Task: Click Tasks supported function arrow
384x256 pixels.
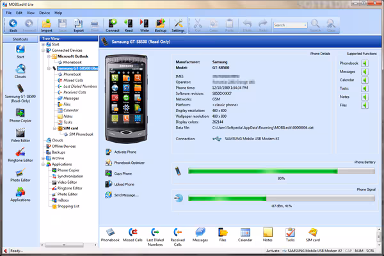Action: 365,88
